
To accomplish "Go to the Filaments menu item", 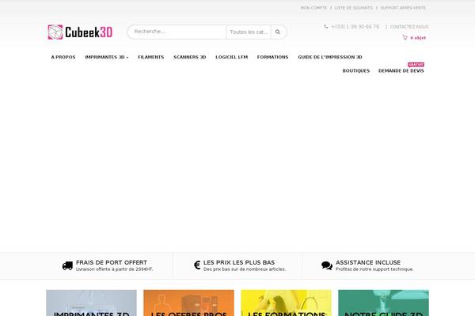I will (x=151, y=57).
